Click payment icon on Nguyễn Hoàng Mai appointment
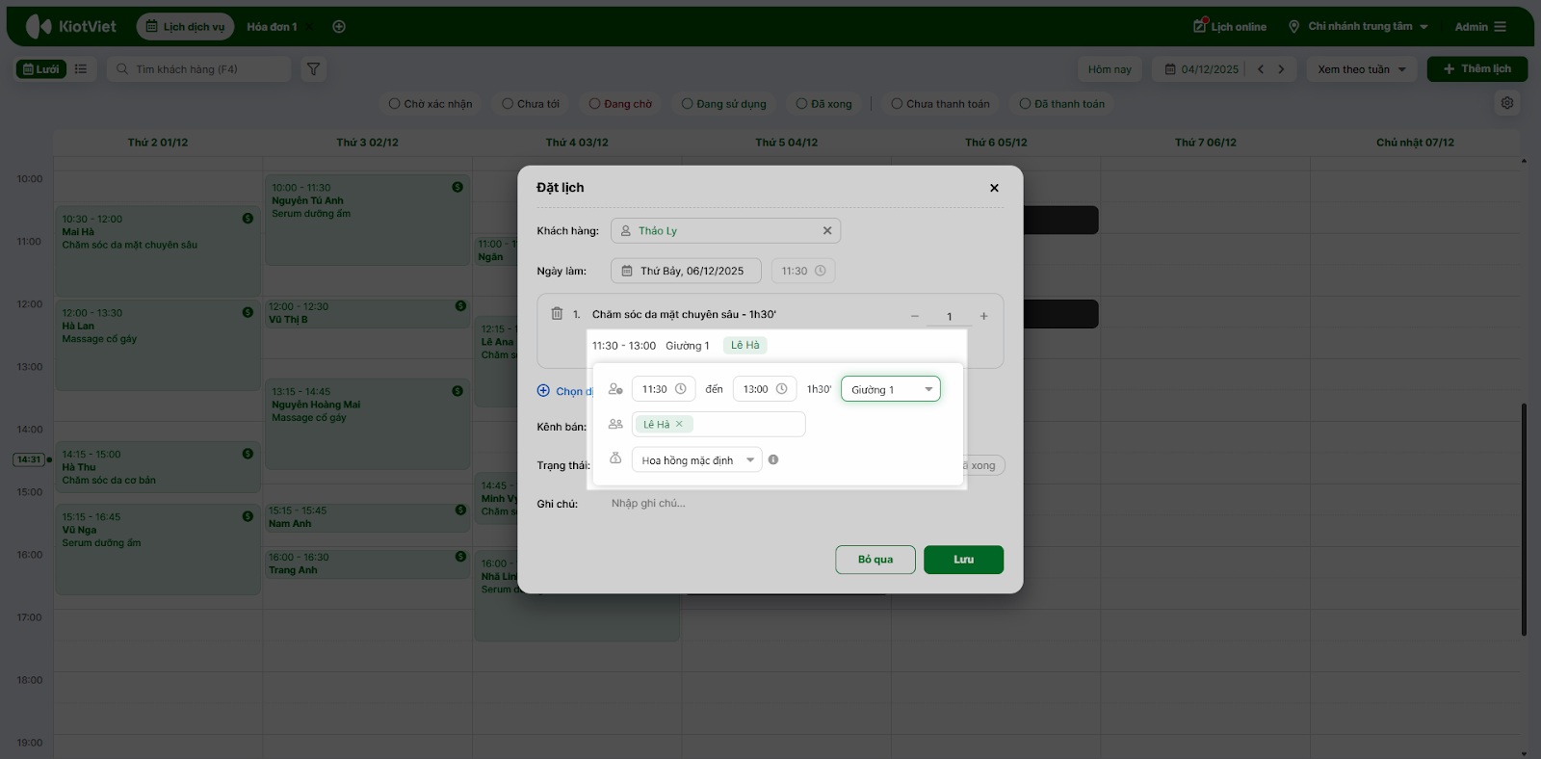Viewport: 1541px width, 759px height. (457, 391)
